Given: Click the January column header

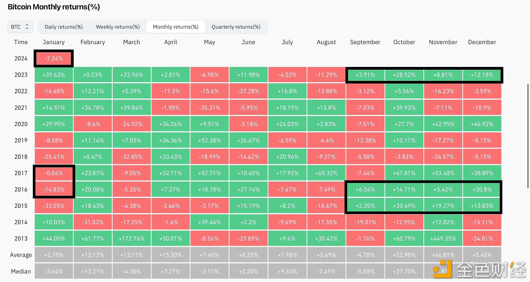Looking at the screenshot, I should click(54, 42).
